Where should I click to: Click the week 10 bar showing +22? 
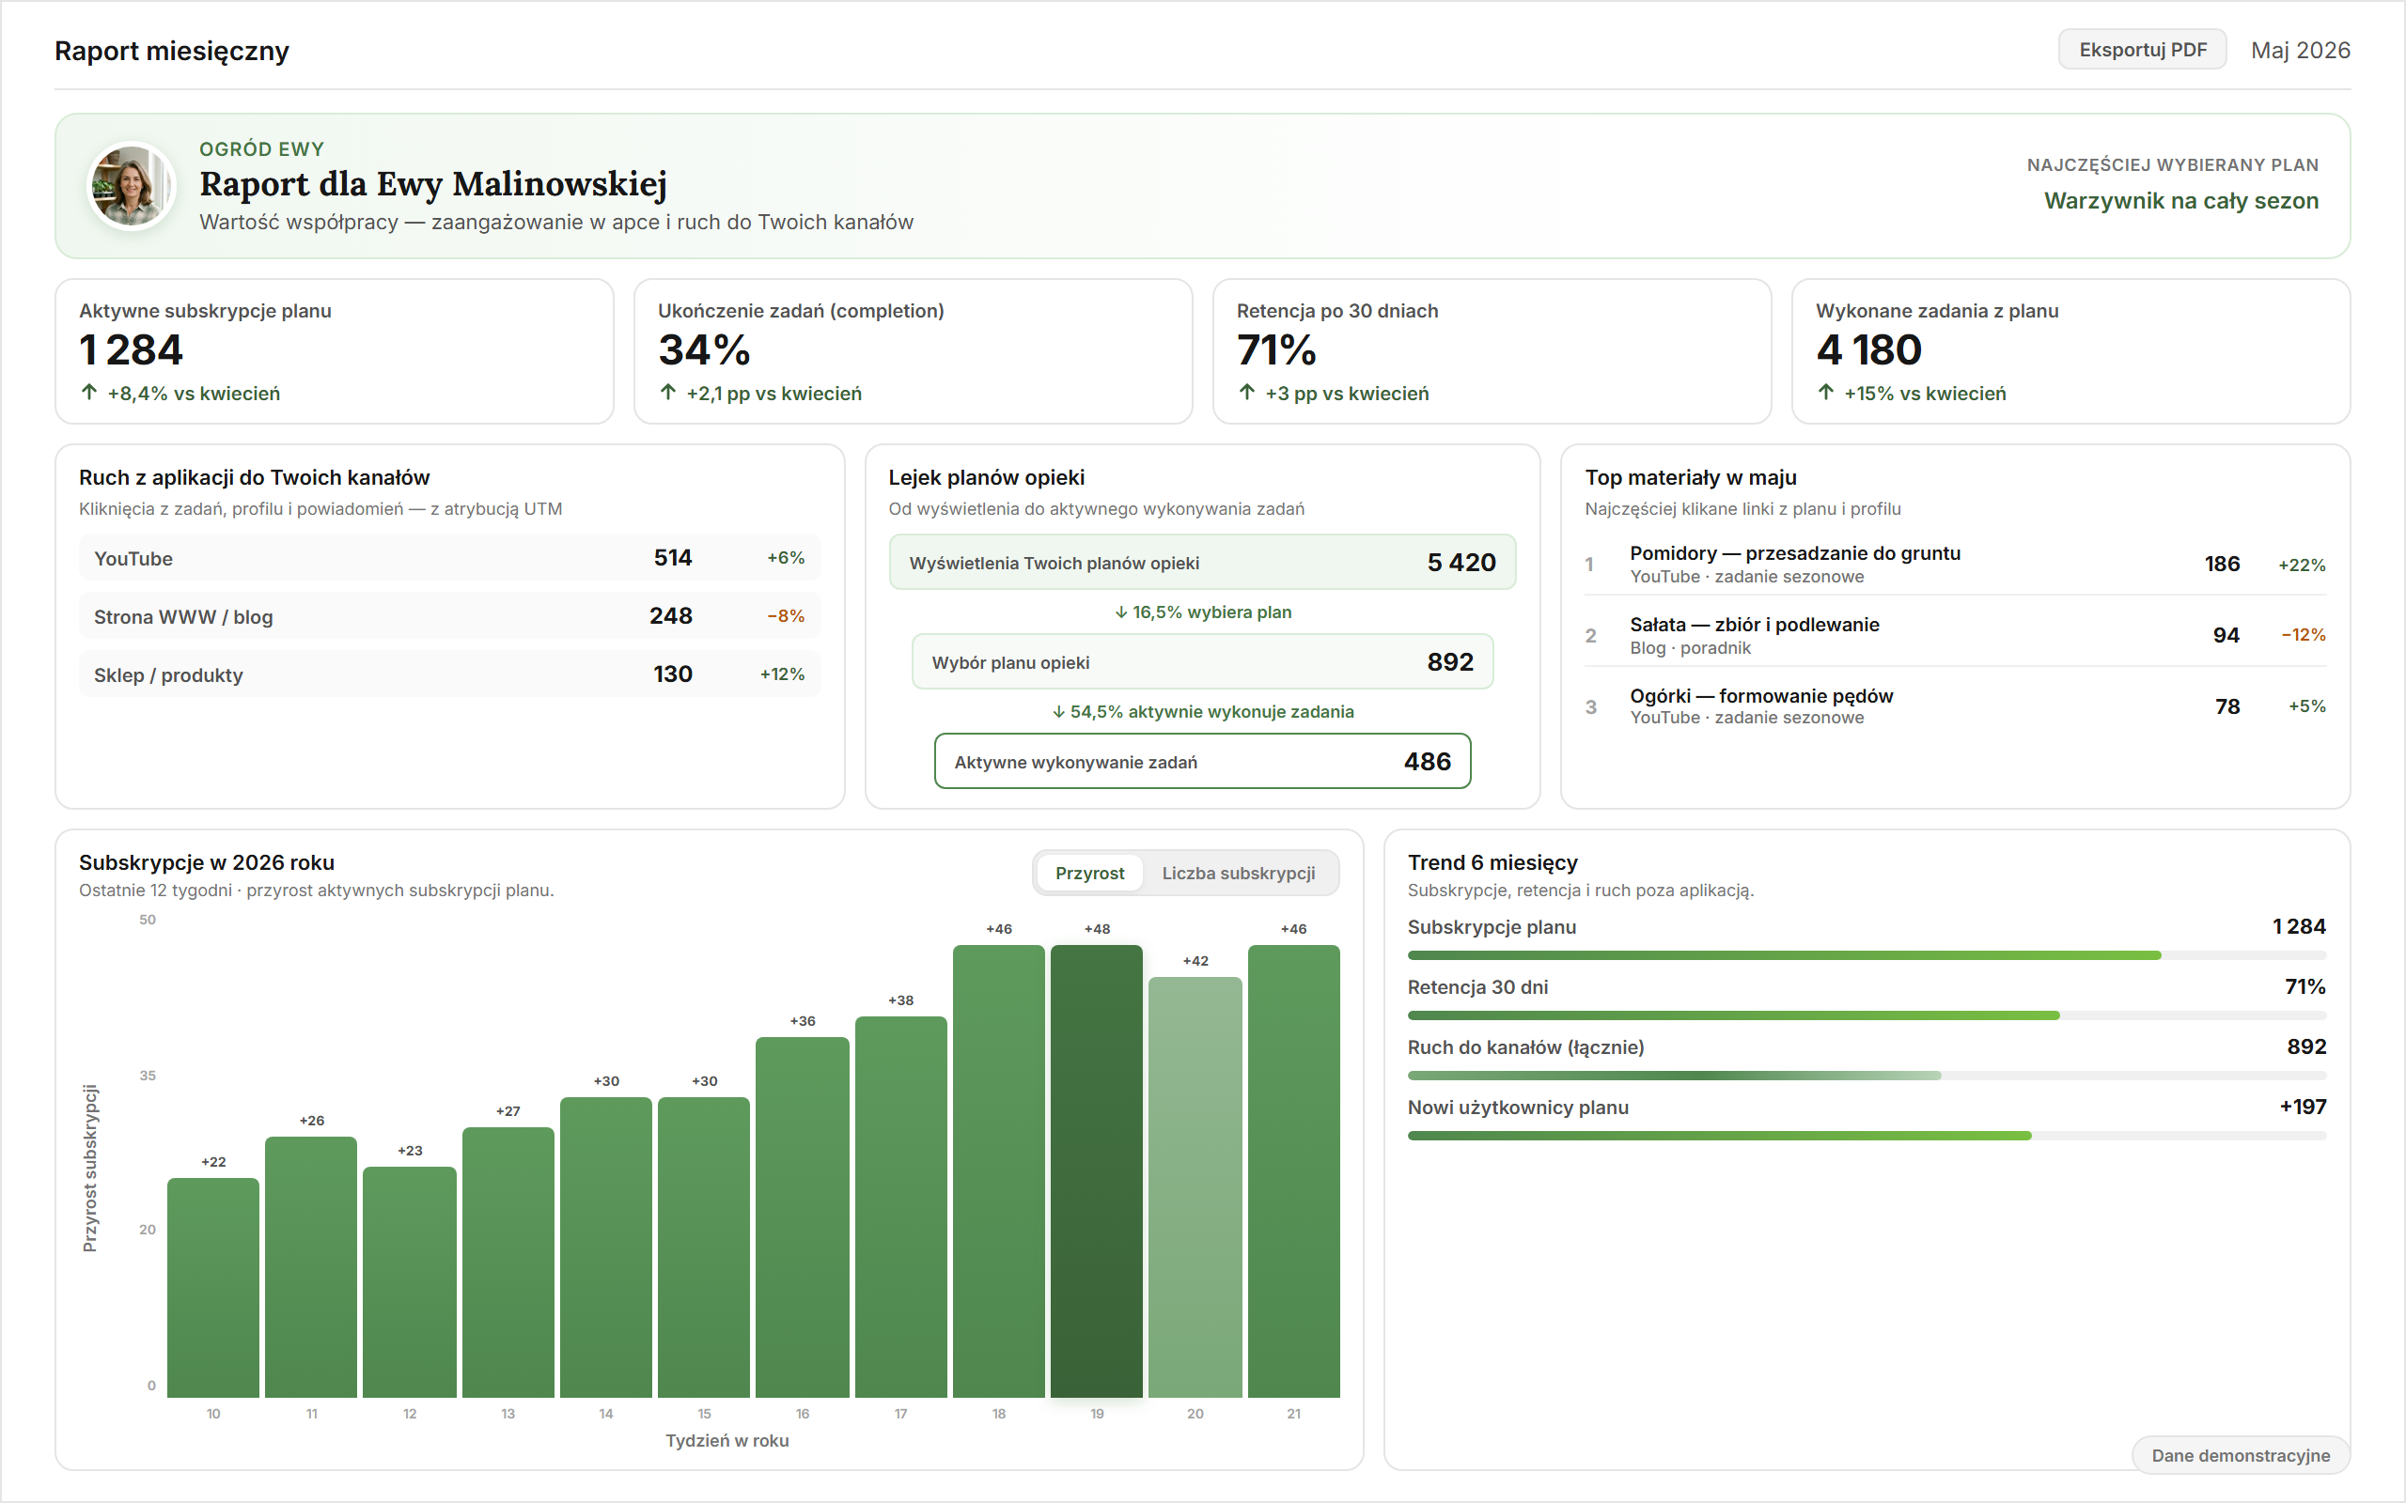tap(212, 1287)
